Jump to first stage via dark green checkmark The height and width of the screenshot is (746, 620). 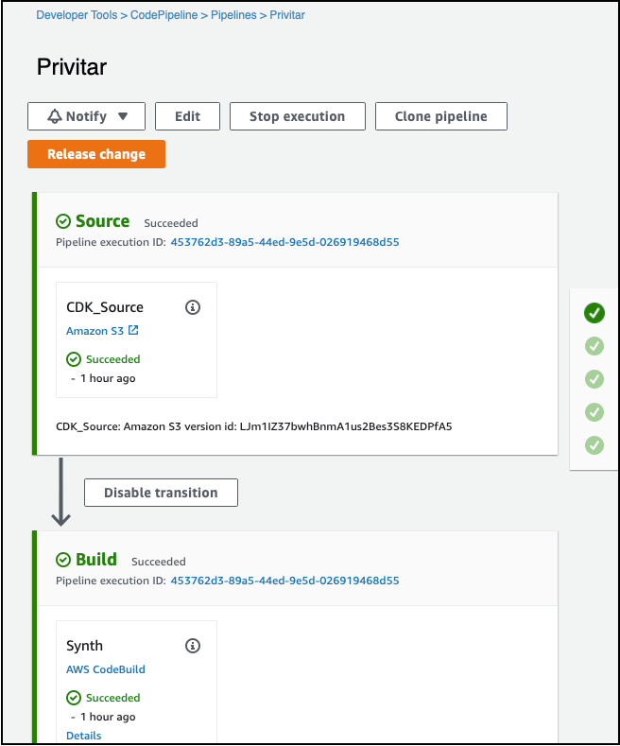[x=594, y=313]
